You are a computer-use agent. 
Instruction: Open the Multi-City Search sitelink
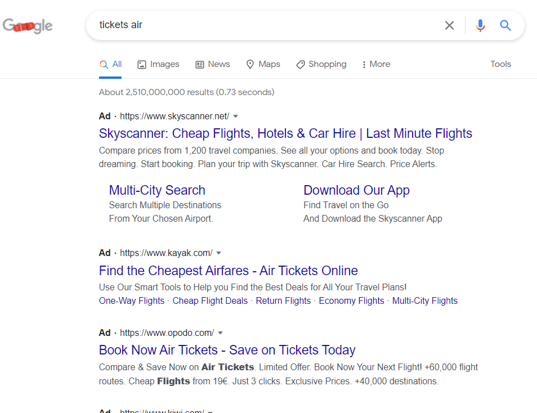click(157, 190)
